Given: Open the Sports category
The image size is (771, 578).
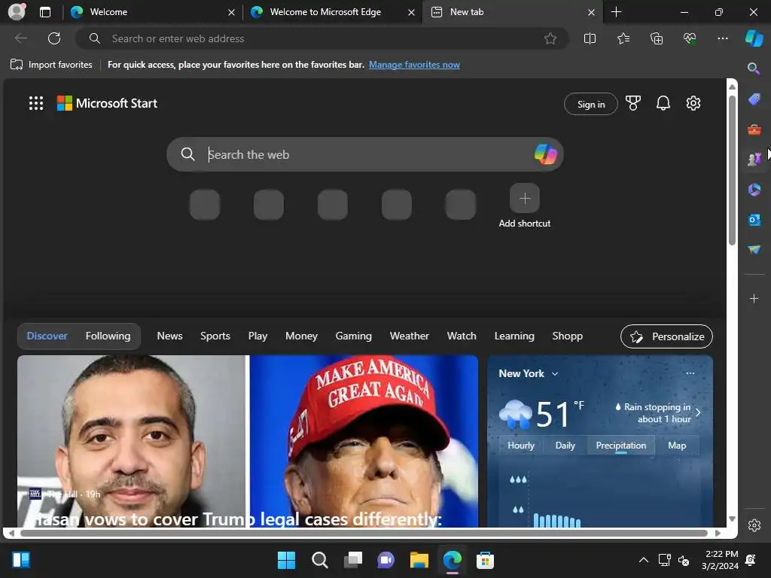Looking at the screenshot, I should 215,336.
